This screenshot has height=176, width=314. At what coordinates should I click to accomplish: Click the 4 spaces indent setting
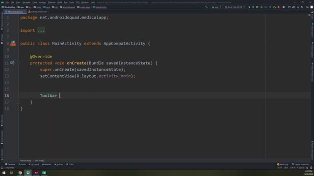[301, 168]
